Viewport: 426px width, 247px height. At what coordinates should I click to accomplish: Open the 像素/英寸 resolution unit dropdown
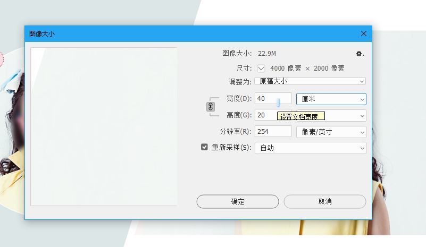(x=331, y=132)
